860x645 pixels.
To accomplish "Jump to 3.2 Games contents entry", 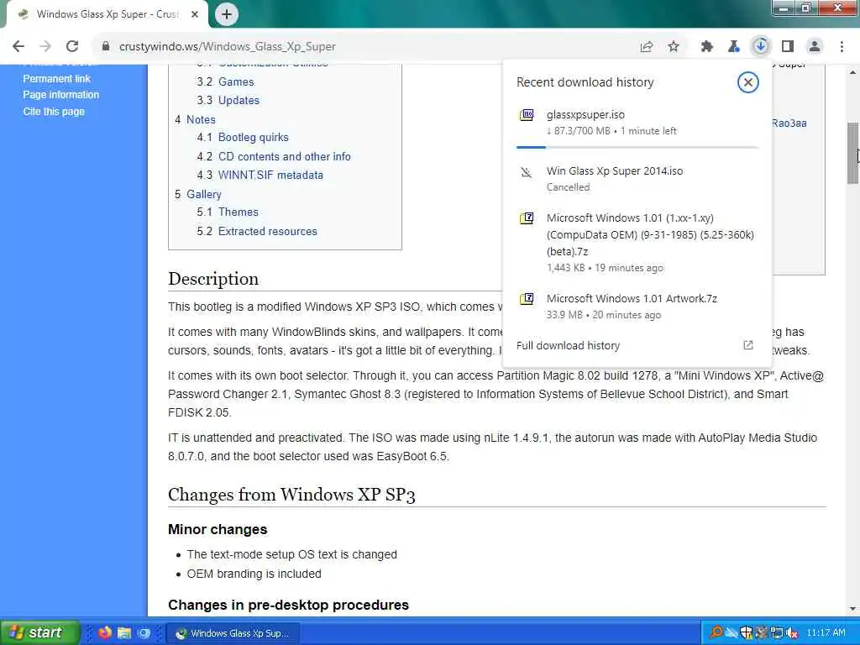I will 225,81.
